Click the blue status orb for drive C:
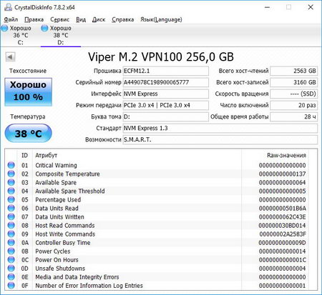Image resolution: width=322 pixels, height=295 pixels. click(5, 28)
